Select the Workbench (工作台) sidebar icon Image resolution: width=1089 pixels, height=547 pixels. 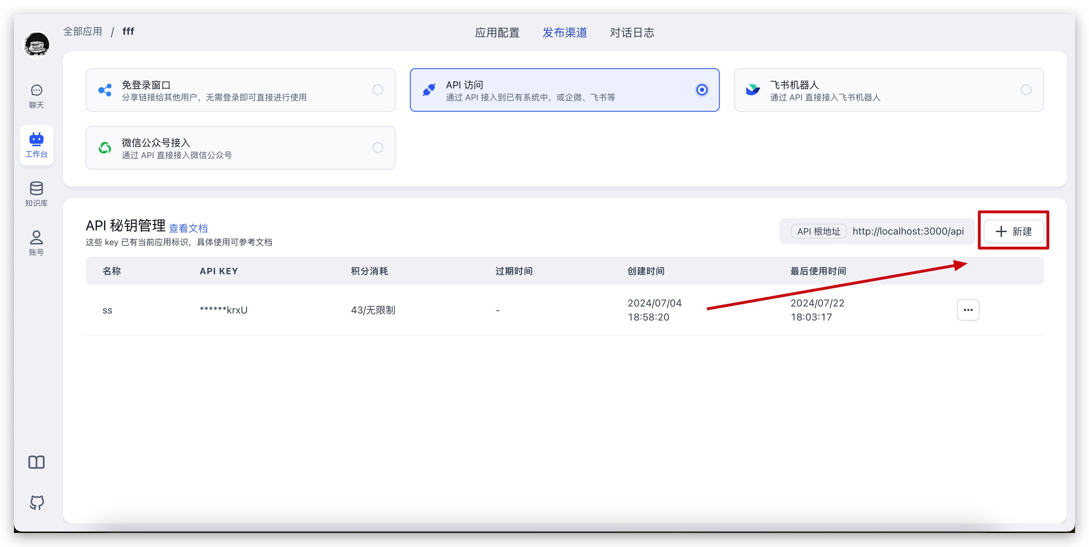(x=36, y=145)
